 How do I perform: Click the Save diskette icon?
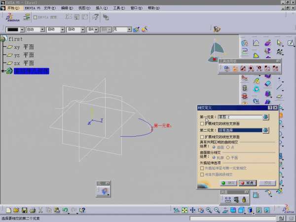tap(24, 211)
